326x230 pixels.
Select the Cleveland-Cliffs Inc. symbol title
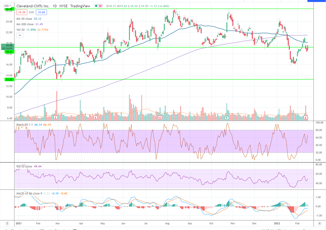point(33,6)
